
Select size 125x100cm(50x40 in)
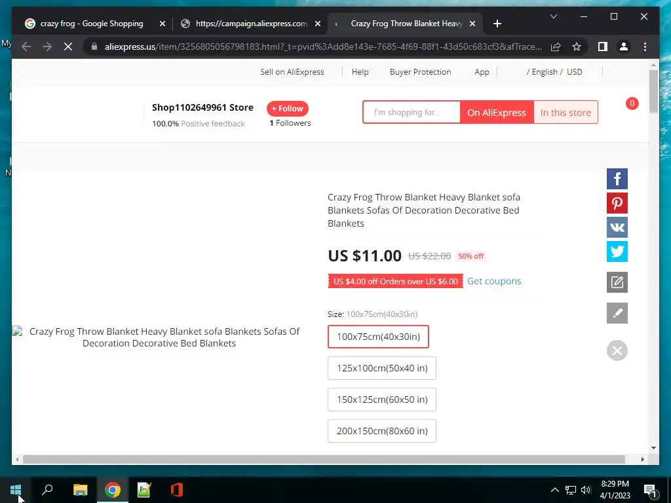[382, 368]
